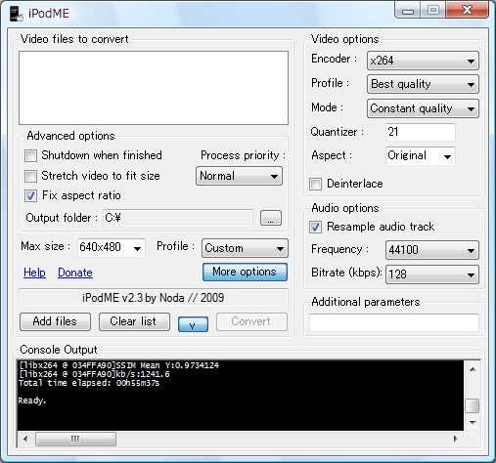Click the console scroll up arrow
The image size is (496, 463).
click(x=473, y=369)
